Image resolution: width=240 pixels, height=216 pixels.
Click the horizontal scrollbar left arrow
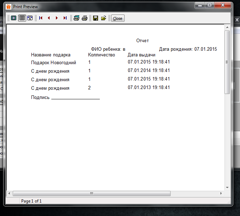click(9, 193)
